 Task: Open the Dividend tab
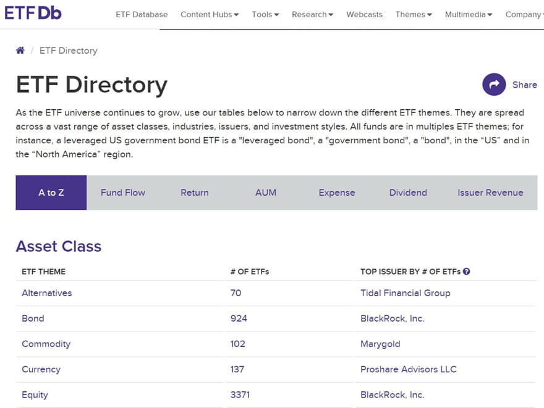coord(408,193)
